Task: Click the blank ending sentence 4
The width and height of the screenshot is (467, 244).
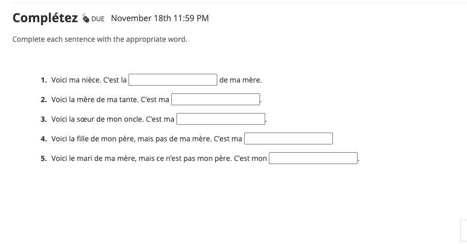Action: coord(288,139)
